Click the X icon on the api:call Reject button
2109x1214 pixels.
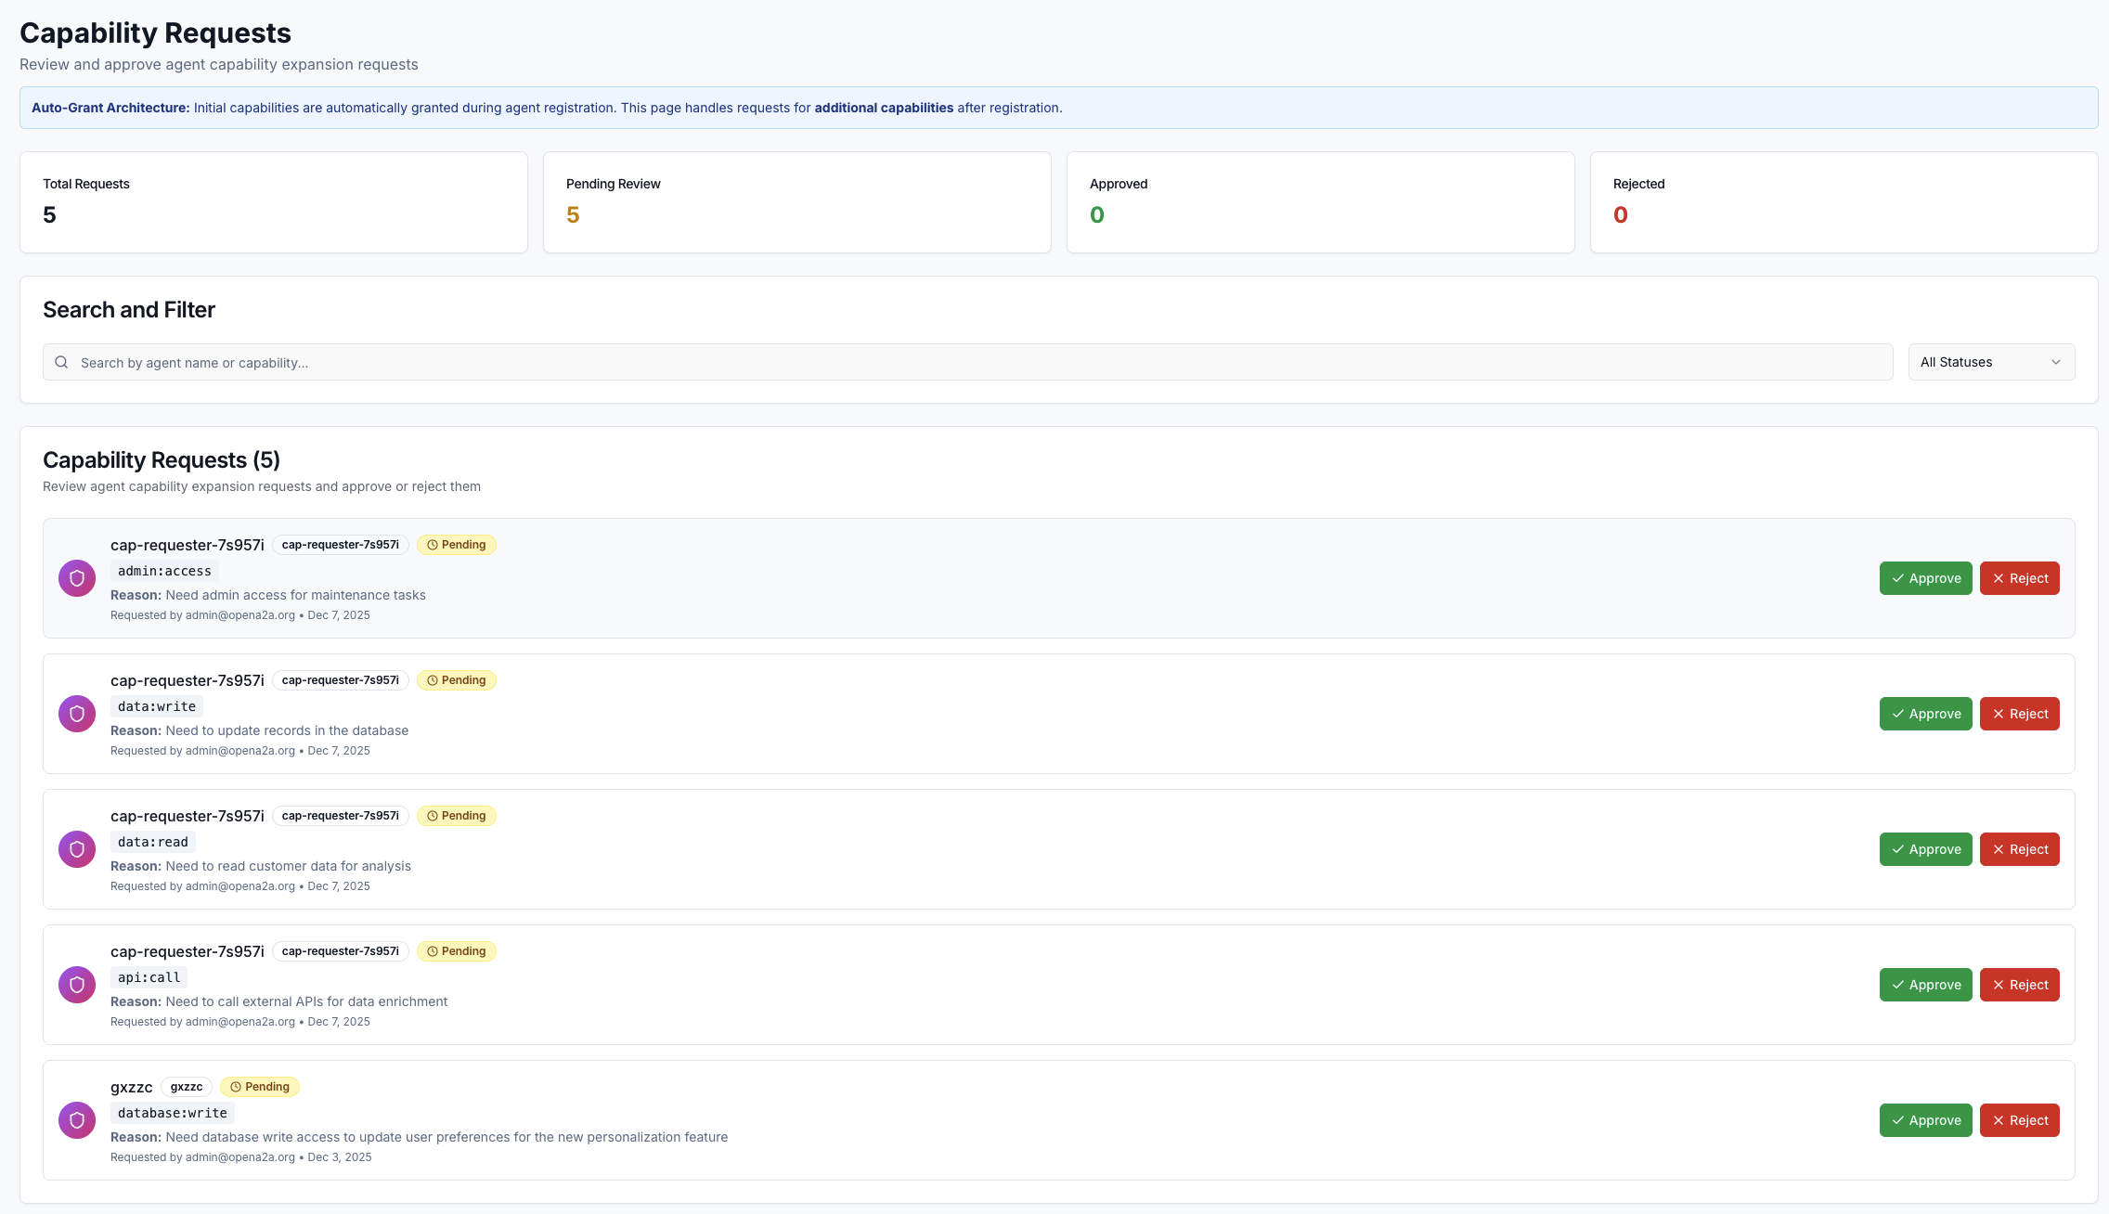1999,985
